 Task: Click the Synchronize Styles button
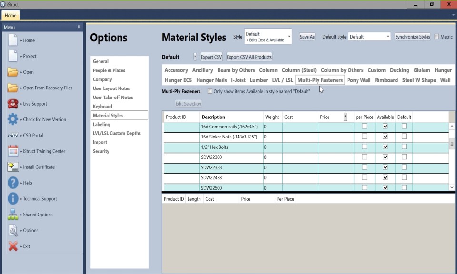pyautogui.click(x=412, y=37)
